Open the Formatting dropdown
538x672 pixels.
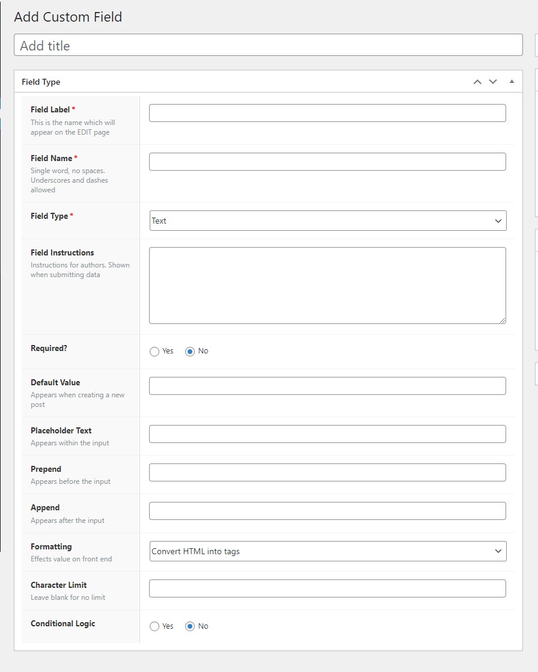point(328,551)
